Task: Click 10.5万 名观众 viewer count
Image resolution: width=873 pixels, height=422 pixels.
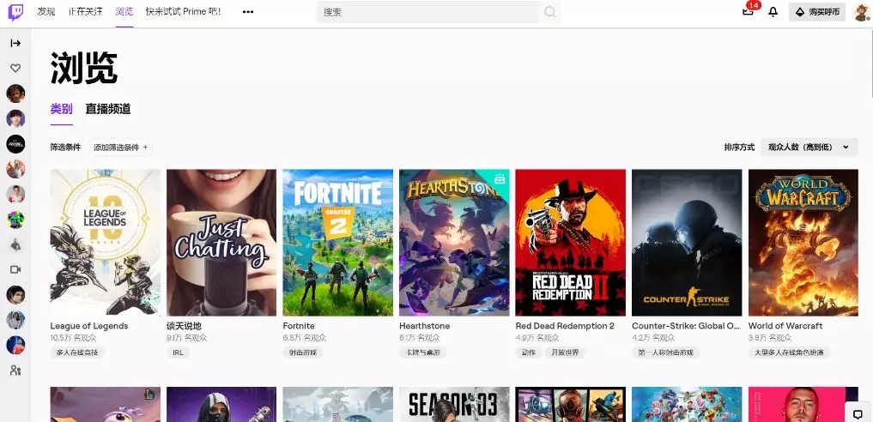Action: coord(73,338)
